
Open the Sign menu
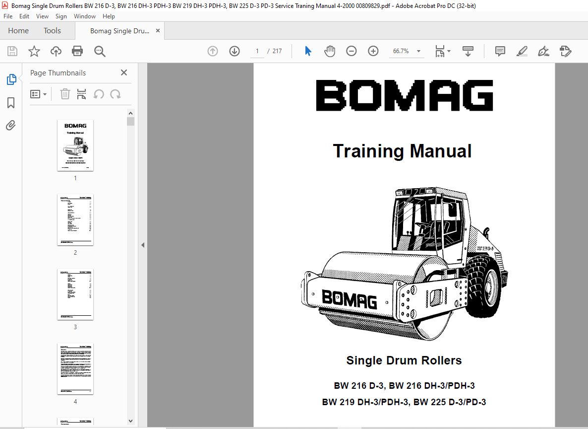[61, 16]
